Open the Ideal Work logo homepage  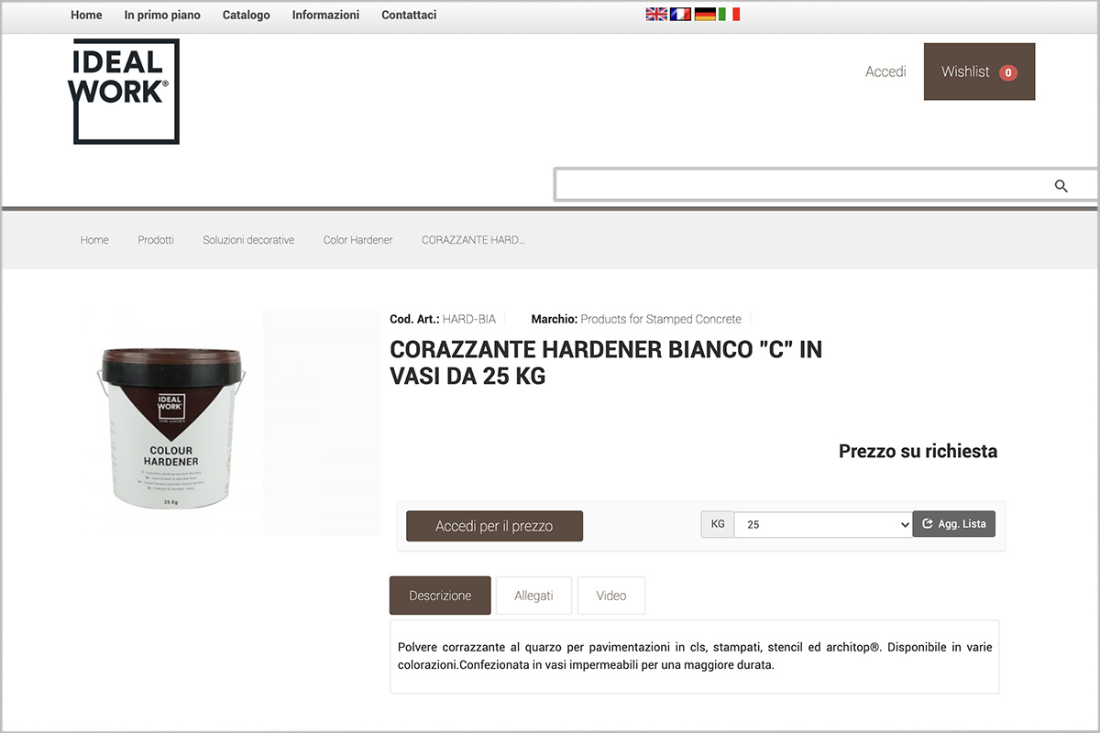tap(126, 91)
